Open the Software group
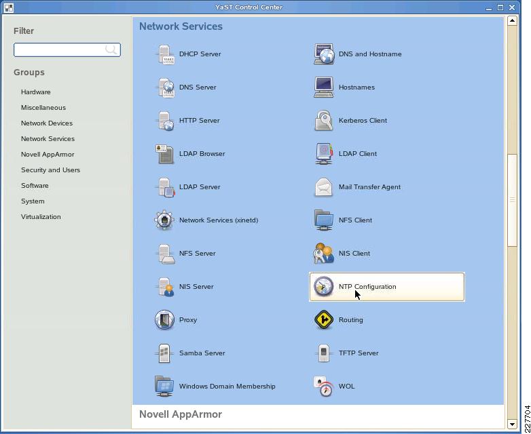Viewport: 531px width, 434px height. click(35, 185)
